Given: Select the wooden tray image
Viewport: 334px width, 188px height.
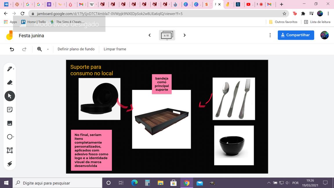Looking at the screenshot, I should pos(161,119).
